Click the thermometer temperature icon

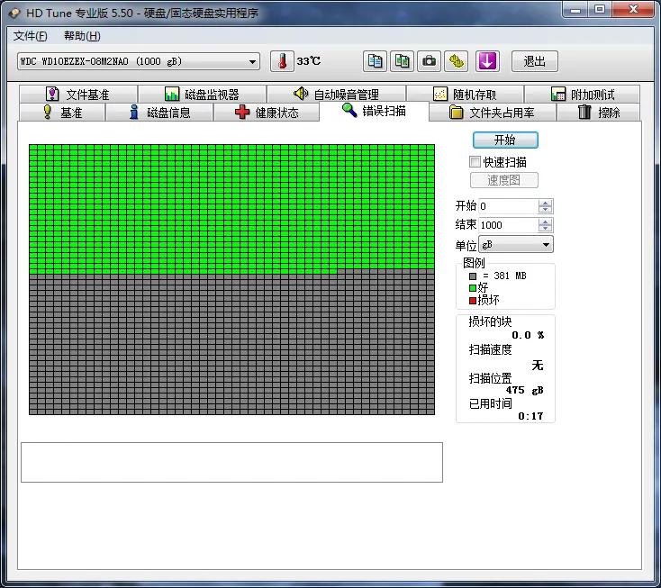pyautogui.click(x=282, y=61)
